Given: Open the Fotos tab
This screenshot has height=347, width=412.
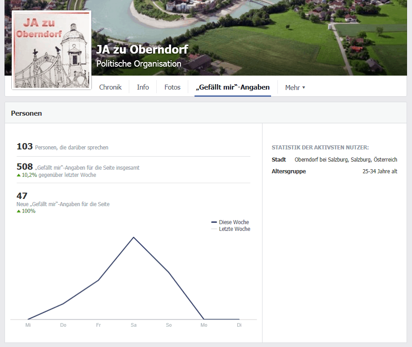Looking at the screenshot, I should [172, 87].
